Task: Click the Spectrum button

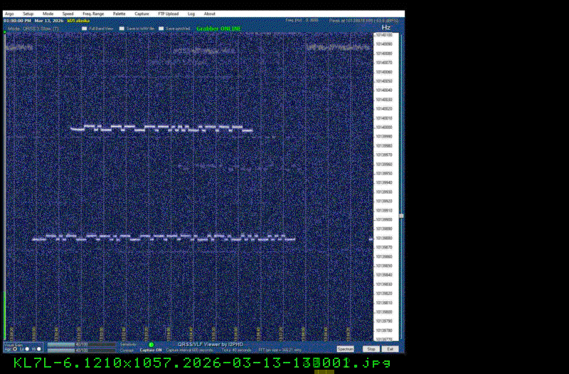Action: pos(345,349)
